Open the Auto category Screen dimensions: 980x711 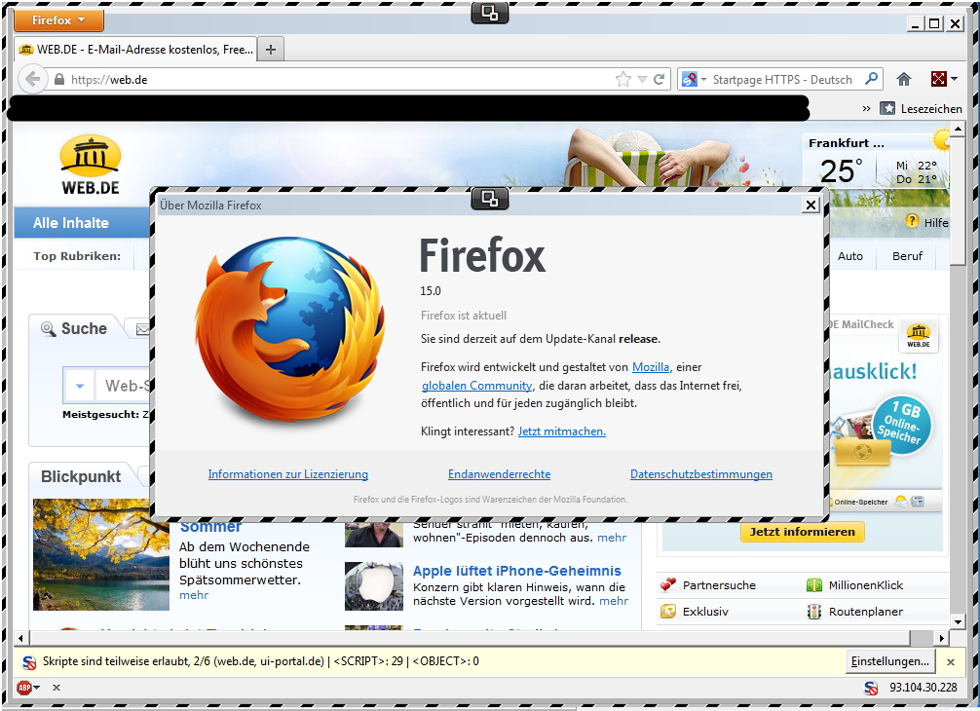click(850, 256)
